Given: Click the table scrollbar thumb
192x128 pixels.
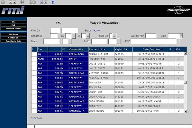Looking at the screenshot, I should (185, 83).
